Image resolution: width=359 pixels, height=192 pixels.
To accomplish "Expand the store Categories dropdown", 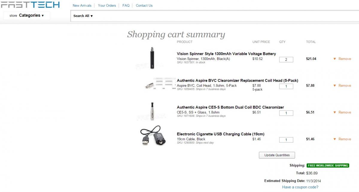I will [27, 16].
